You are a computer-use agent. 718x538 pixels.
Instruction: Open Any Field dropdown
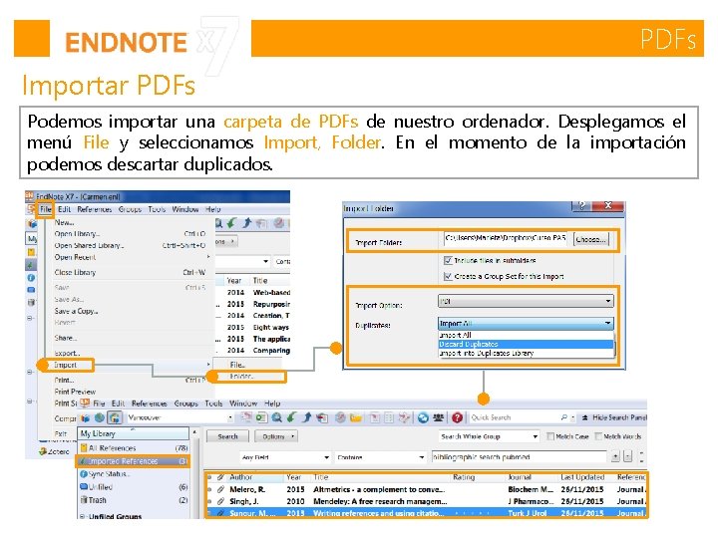coord(285,457)
